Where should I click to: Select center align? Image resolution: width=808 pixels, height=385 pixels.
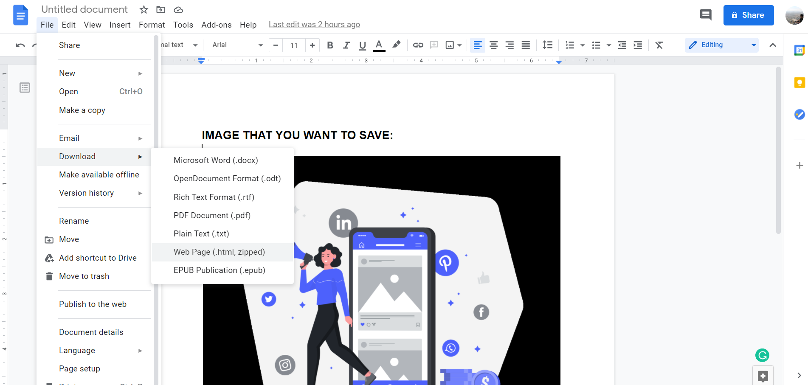494,45
